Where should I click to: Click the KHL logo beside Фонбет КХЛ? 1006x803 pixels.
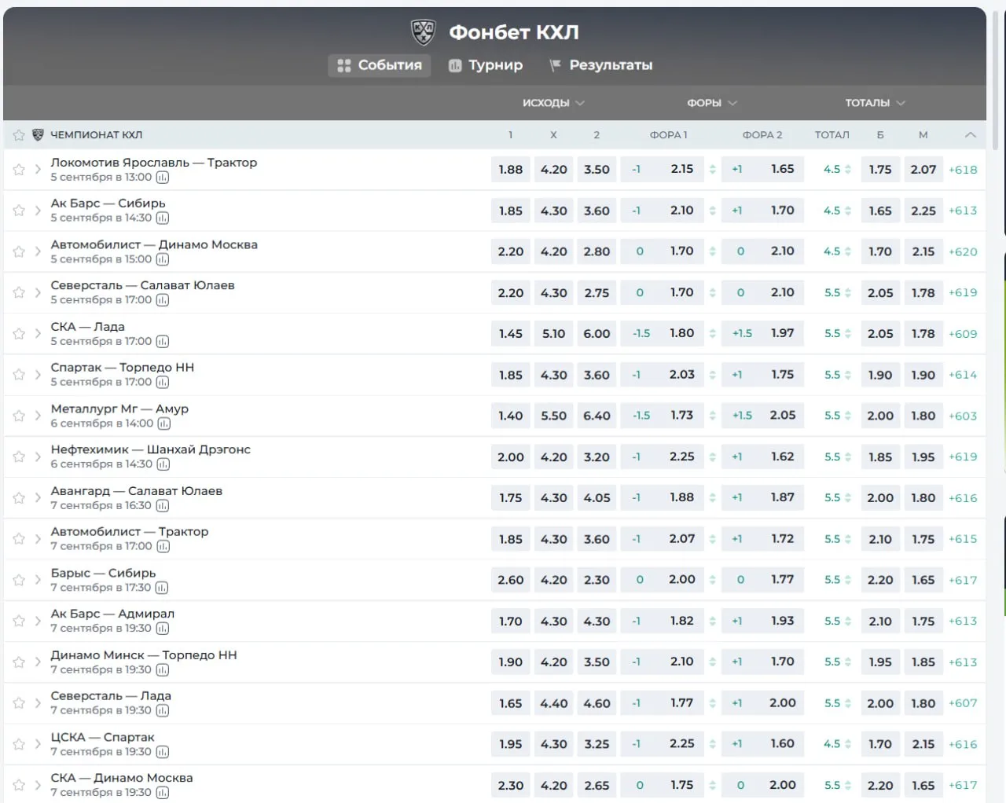[424, 32]
